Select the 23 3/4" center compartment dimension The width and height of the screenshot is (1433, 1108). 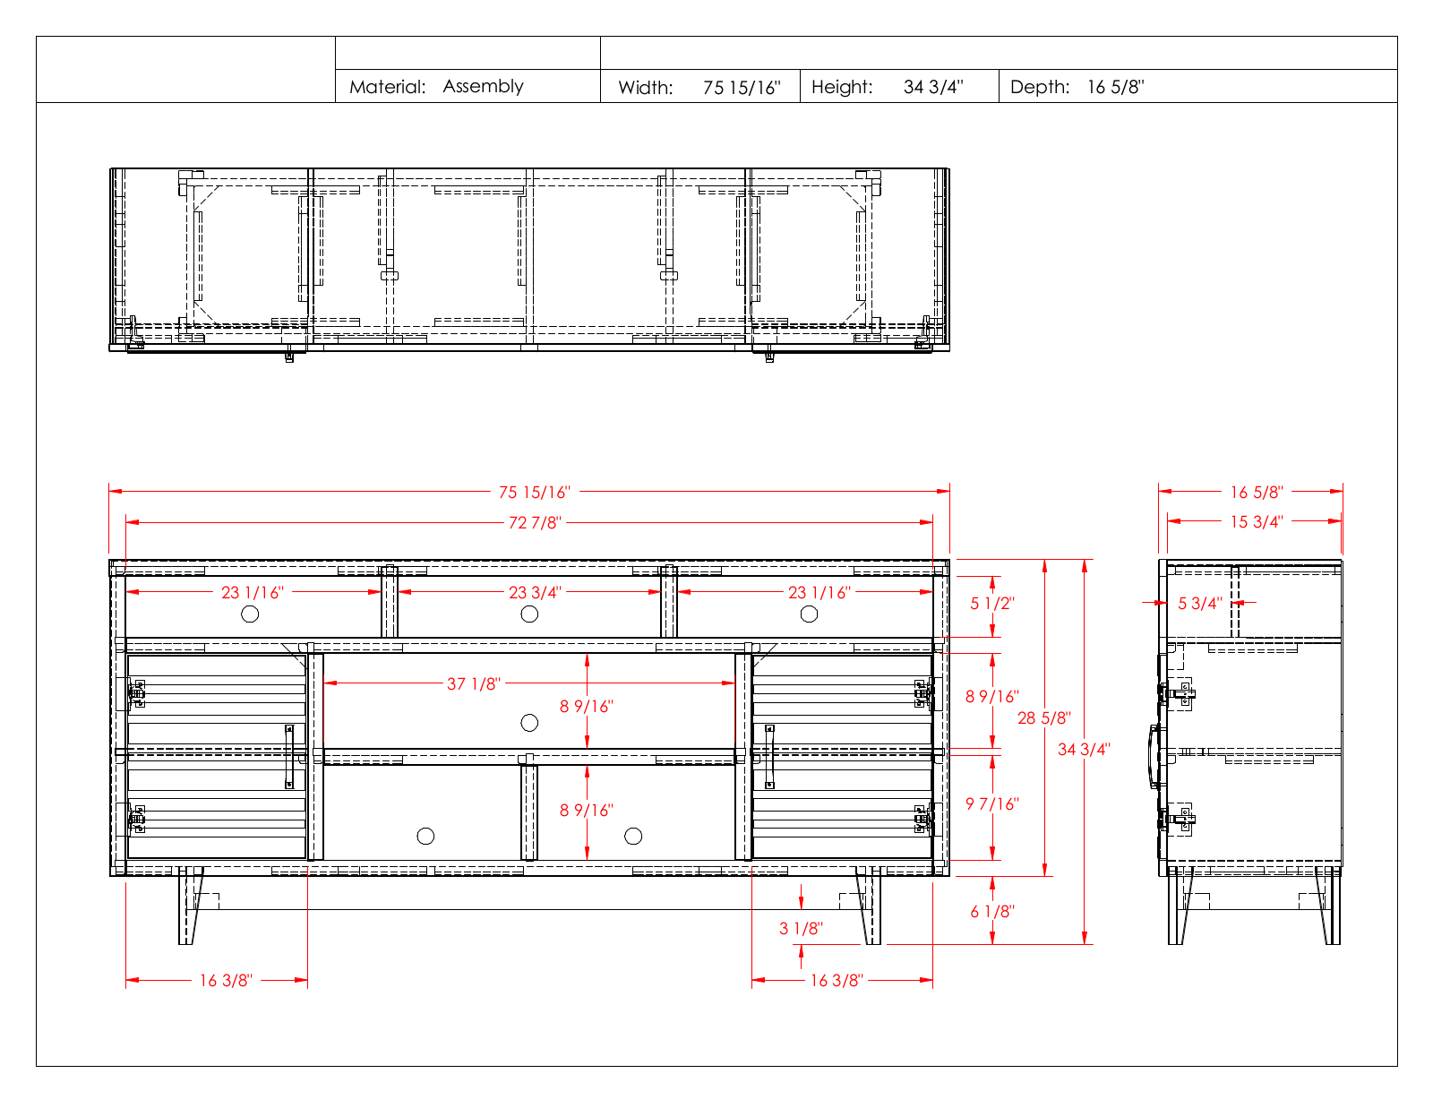536,593
